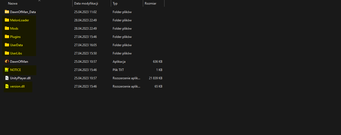
Task: Click the sort arrow above Nazwa
Action: coord(40,1)
